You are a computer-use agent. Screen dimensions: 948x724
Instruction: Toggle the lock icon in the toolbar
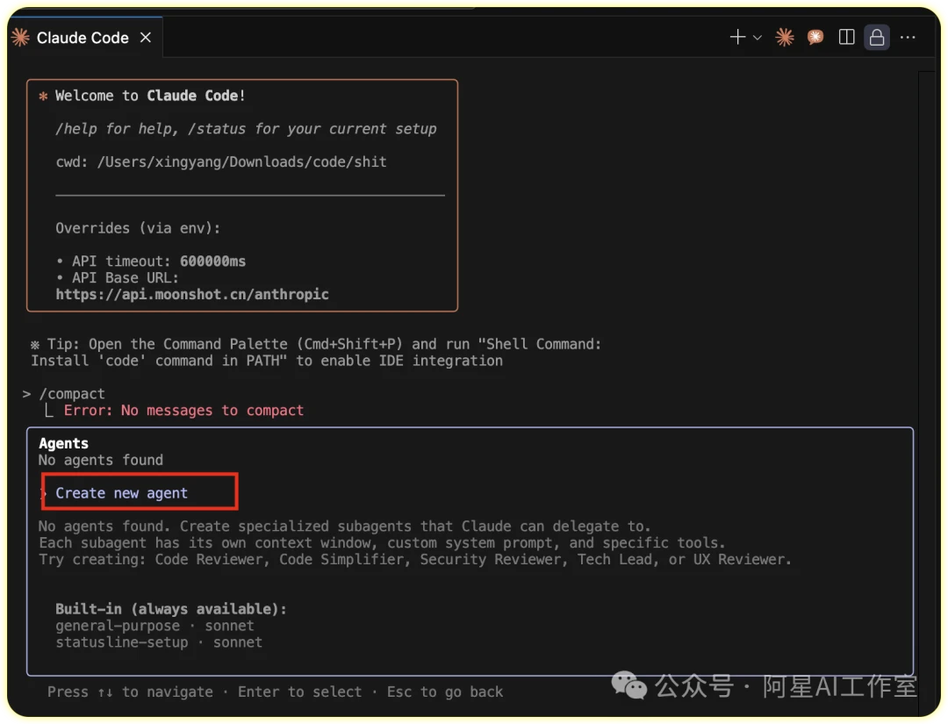[x=877, y=38]
